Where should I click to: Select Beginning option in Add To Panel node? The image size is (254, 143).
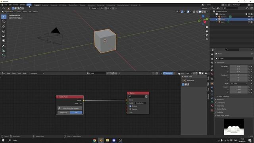click(63, 112)
